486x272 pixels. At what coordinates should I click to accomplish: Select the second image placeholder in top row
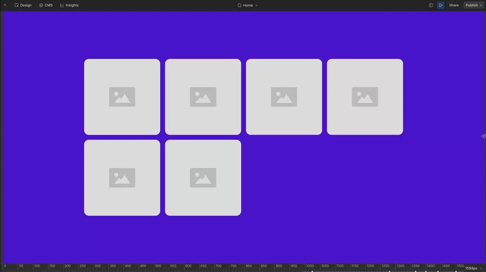(x=203, y=97)
